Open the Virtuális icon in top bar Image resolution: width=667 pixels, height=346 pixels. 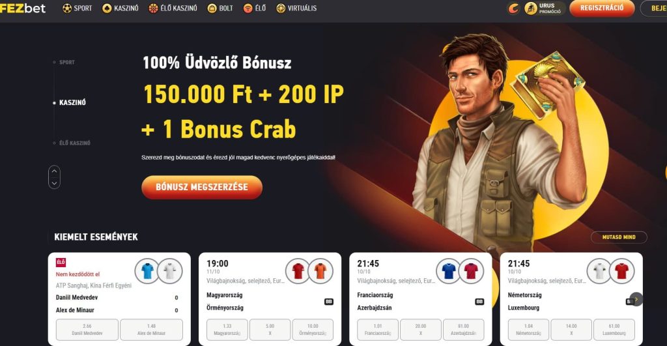(x=281, y=8)
